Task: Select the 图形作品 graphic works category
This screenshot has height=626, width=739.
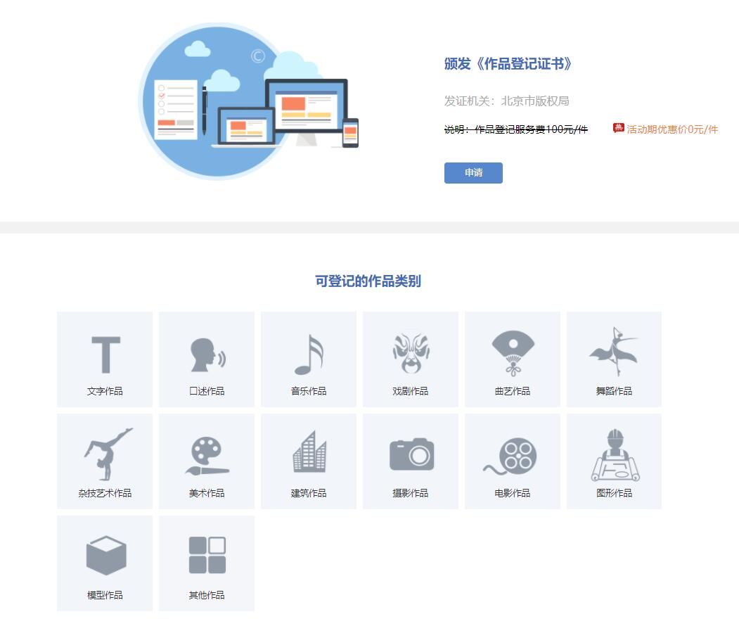Action: [614, 461]
